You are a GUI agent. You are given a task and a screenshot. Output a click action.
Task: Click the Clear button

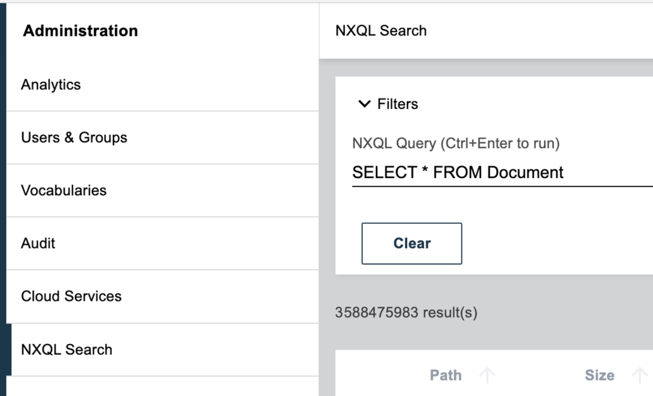(x=411, y=243)
